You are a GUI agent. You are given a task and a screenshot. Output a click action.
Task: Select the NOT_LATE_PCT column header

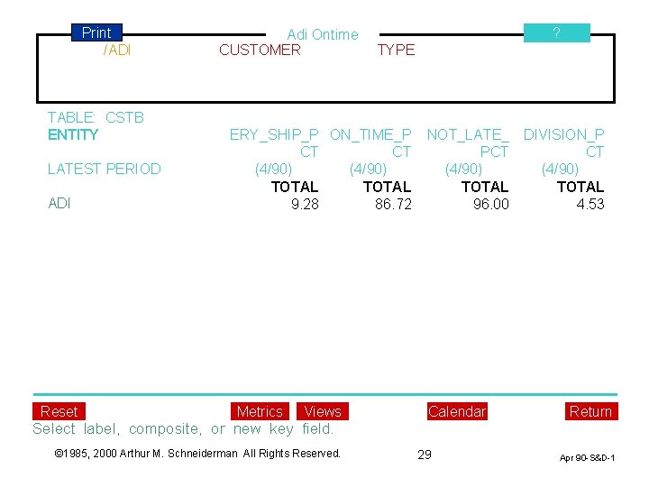point(468,142)
